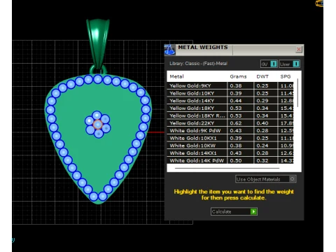Image resolution: width=336 pixels, height=252 pixels.
Task: Select the White Gold:14KX1 row
Action: pyautogui.click(x=230, y=153)
